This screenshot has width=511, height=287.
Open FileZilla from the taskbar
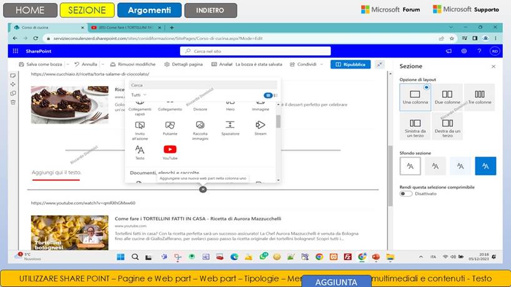[348, 257]
